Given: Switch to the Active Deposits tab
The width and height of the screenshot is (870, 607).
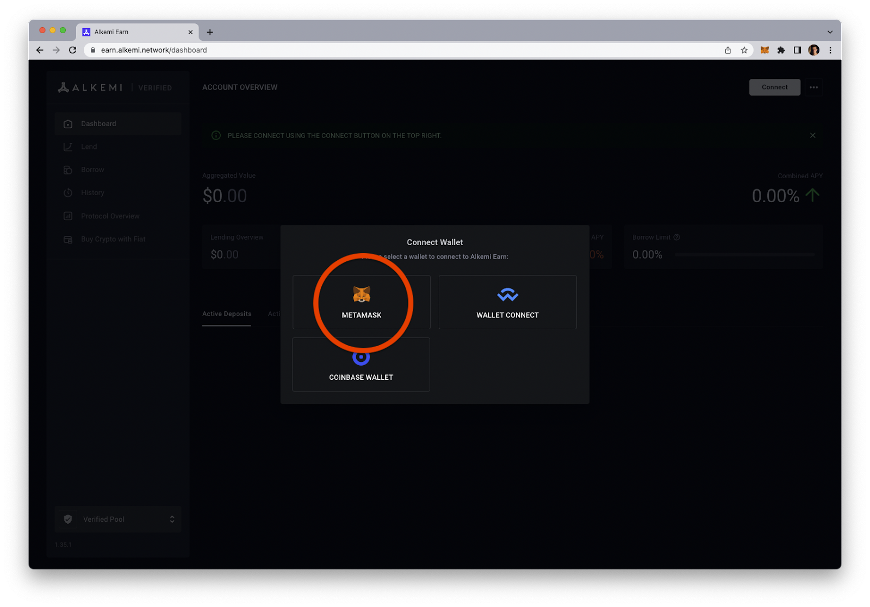Looking at the screenshot, I should coord(227,314).
